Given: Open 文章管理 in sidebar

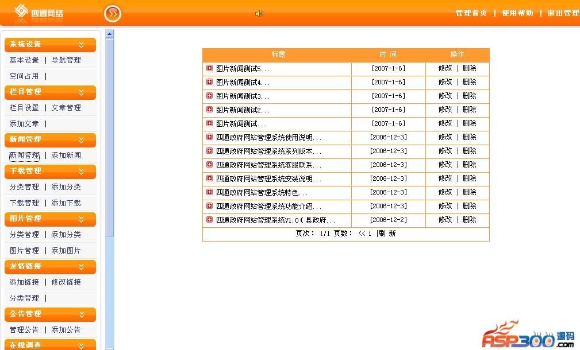Looking at the screenshot, I should tap(66, 107).
